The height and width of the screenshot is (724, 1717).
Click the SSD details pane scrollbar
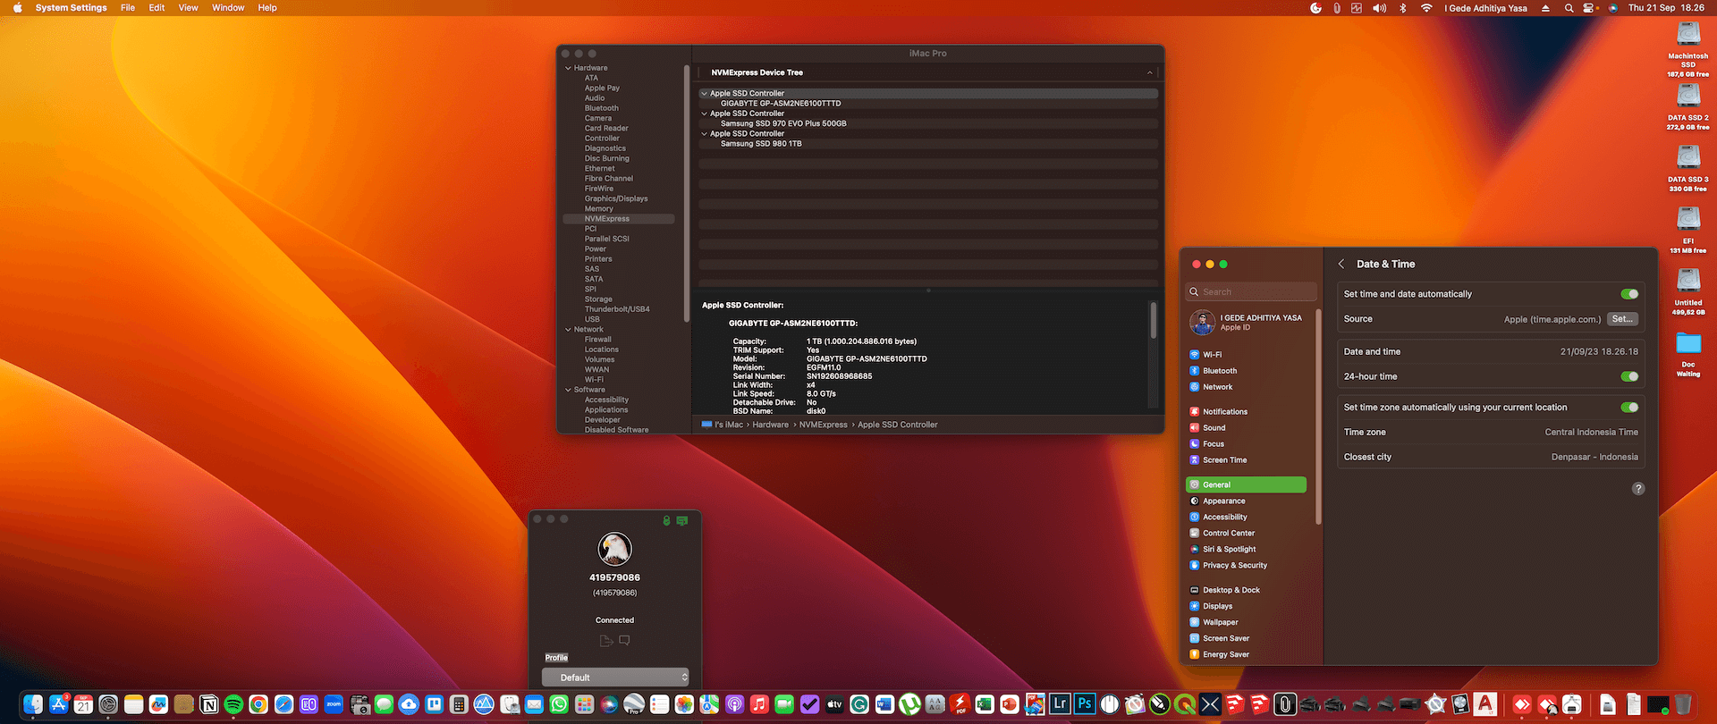tap(1154, 320)
